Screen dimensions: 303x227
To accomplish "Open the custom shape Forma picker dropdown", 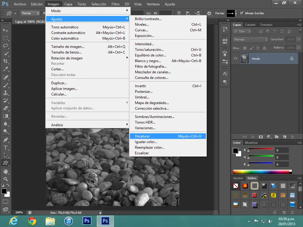I will [236, 13].
